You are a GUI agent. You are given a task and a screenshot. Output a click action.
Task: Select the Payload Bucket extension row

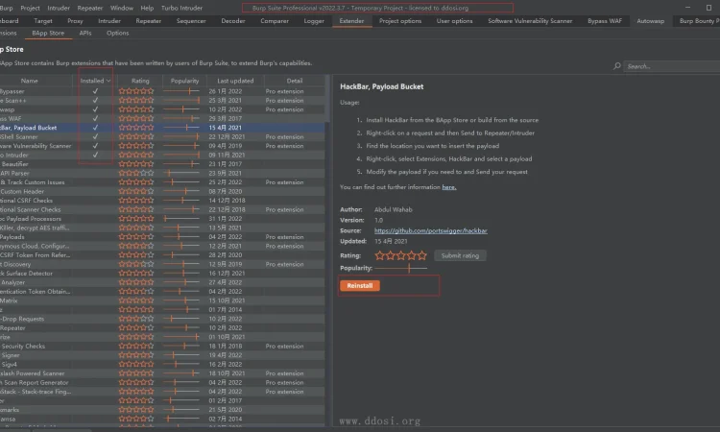point(162,128)
